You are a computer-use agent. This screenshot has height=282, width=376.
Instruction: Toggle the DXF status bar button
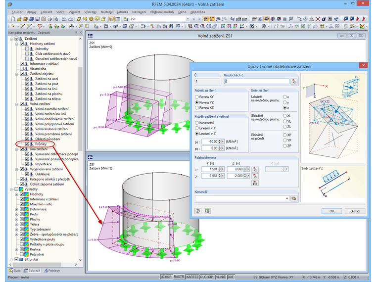(231, 277)
